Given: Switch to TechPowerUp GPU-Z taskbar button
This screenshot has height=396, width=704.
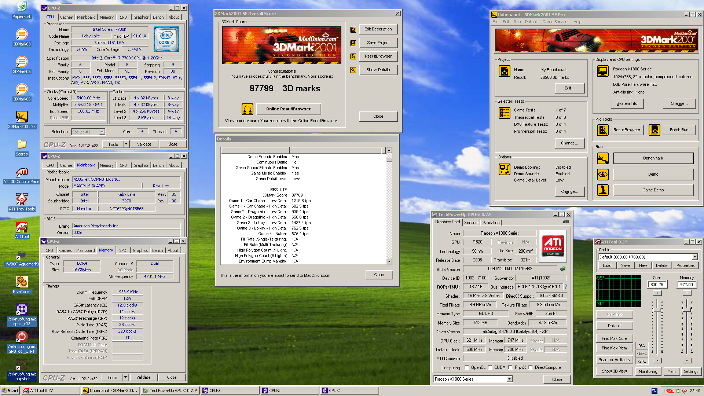Looking at the screenshot, I should tap(170, 390).
